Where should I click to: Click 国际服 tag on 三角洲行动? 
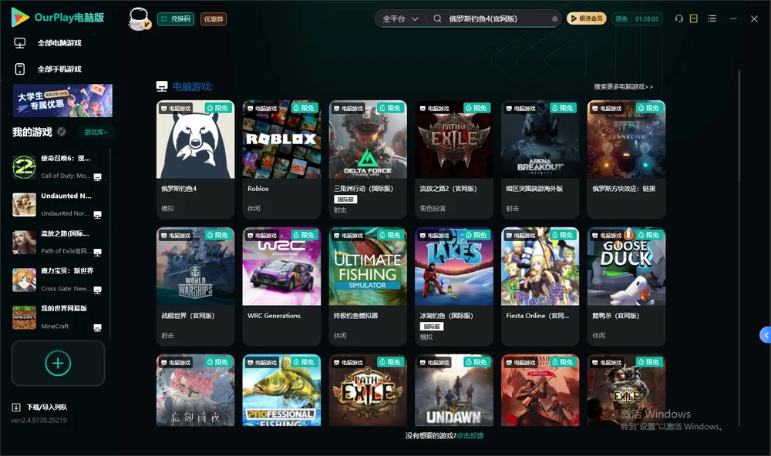click(x=345, y=199)
